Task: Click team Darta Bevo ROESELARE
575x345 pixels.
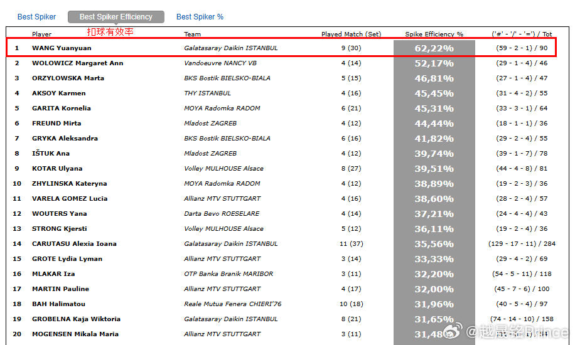Action: pyautogui.click(x=222, y=213)
